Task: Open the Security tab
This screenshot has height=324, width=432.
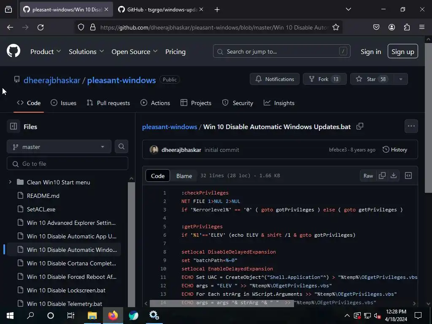Action: click(x=238, y=103)
